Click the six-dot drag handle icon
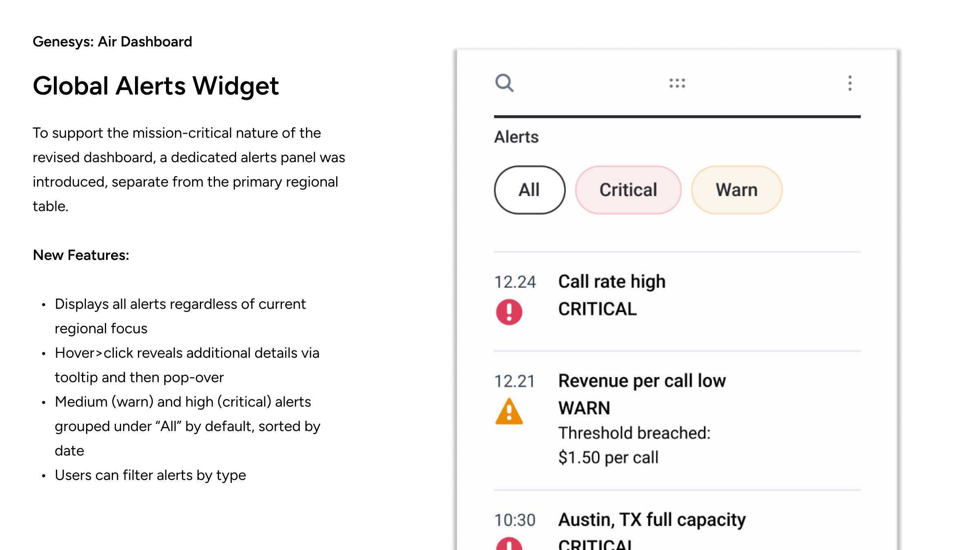This screenshot has width=979, height=550. tap(677, 83)
